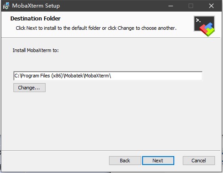Click 'Program Files (x86)' in the path
The height and width of the screenshot is (173, 223).
[42, 76]
